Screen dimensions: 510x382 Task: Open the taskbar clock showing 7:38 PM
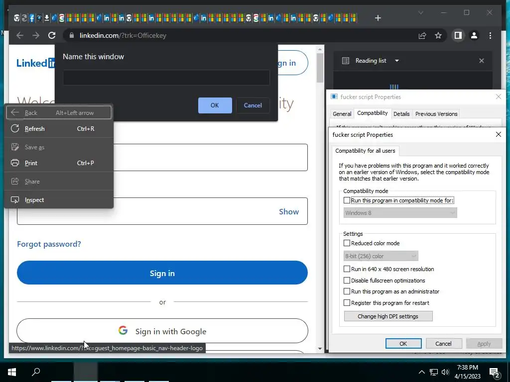click(x=467, y=372)
